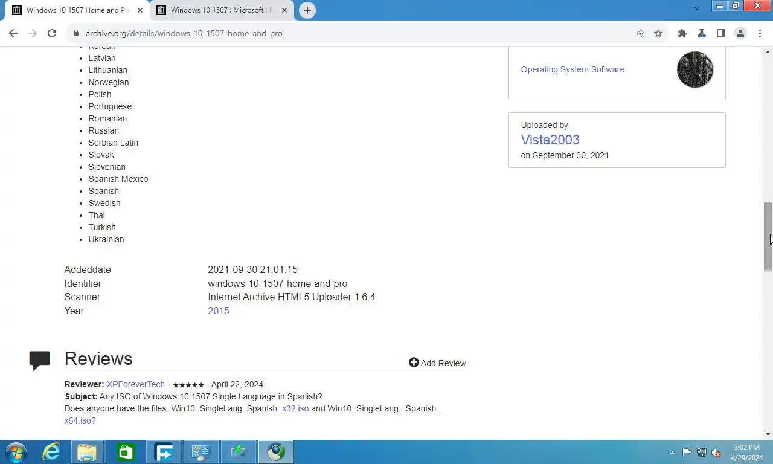The width and height of the screenshot is (773, 464).
Task: Click the vertical scrollbar thumb
Action: point(768,236)
